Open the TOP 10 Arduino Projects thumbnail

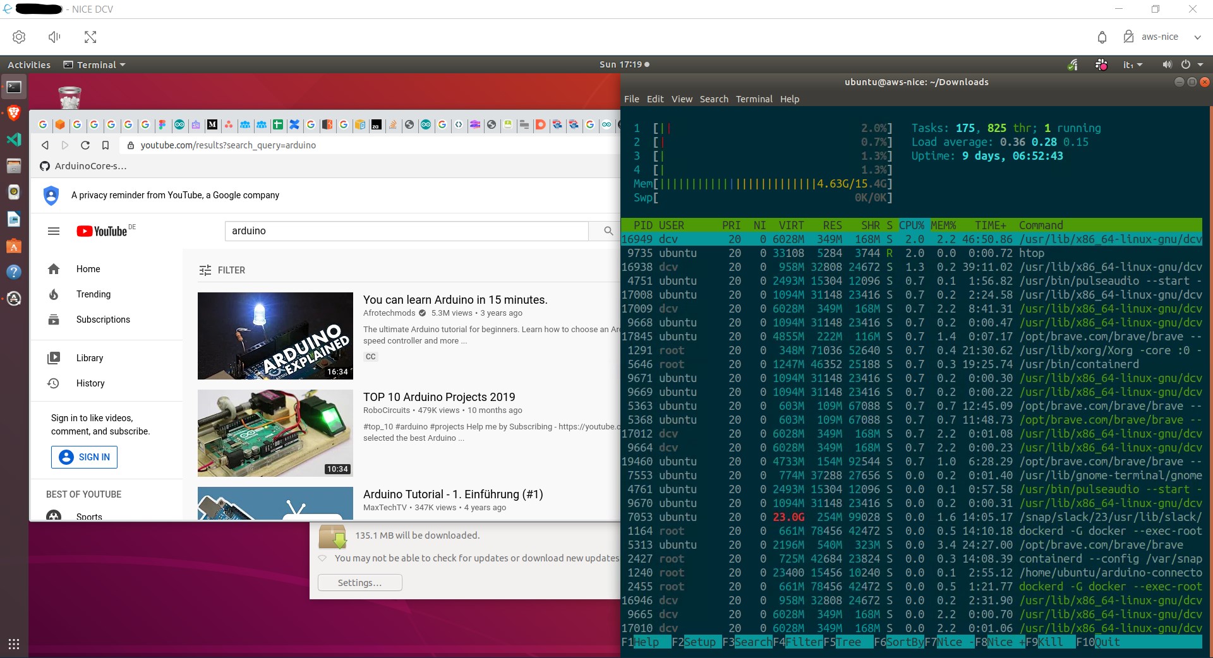click(275, 433)
